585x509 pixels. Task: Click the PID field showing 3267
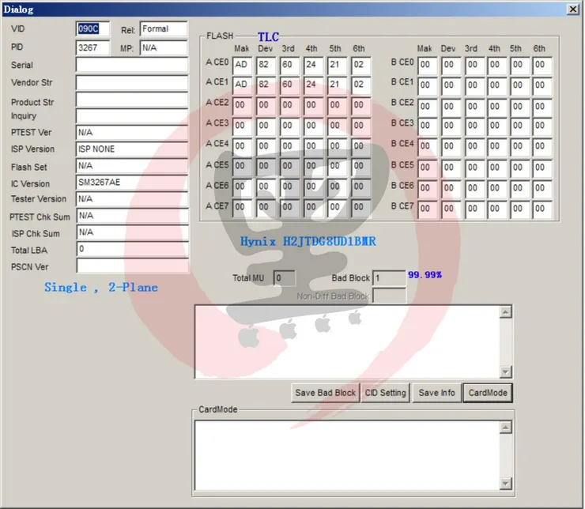93,47
